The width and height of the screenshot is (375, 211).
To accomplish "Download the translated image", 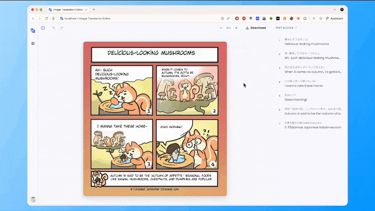I will 256,28.
